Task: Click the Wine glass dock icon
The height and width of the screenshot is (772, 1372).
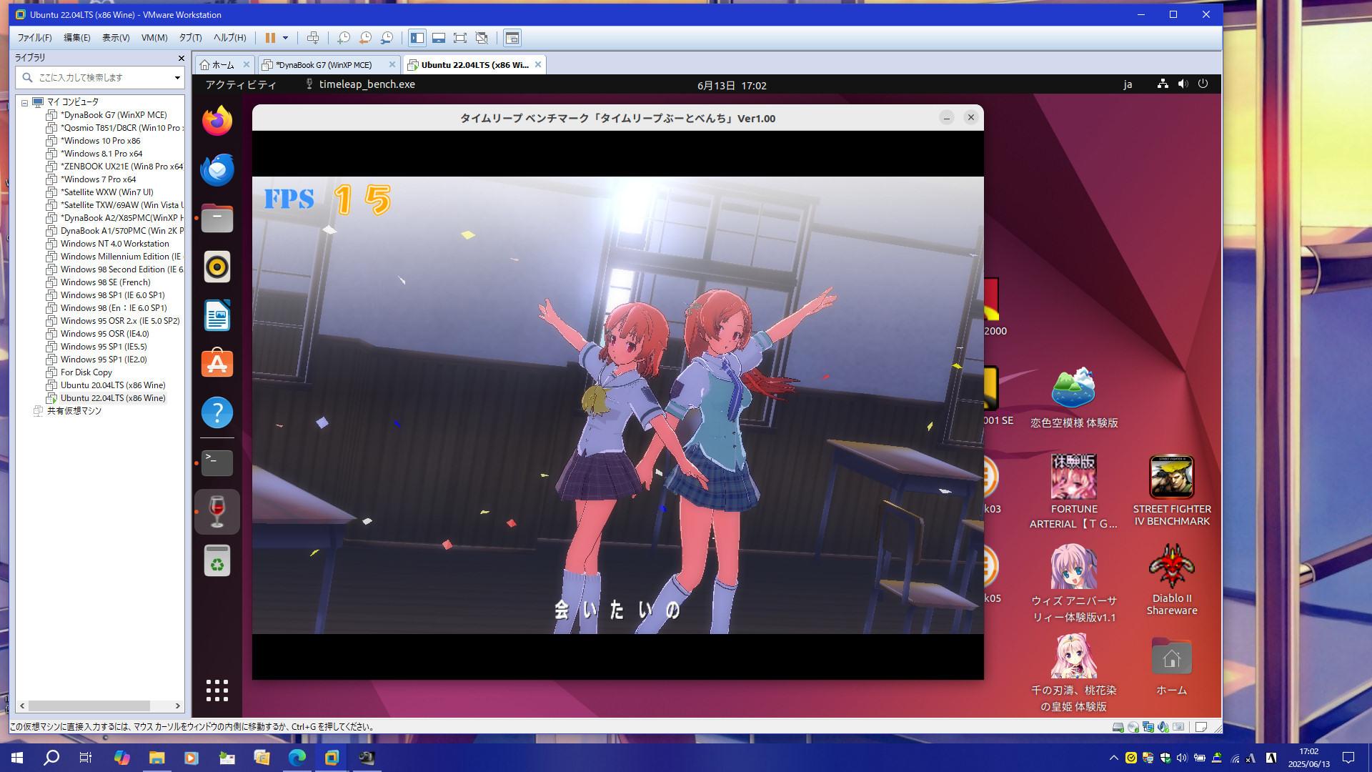Action: tap(217, 512)
